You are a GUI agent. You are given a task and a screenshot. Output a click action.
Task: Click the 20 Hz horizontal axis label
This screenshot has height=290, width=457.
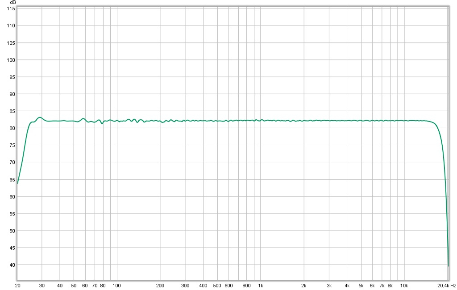click(x=17, y=286)
